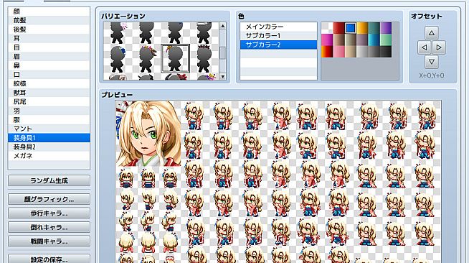The width and height of the screenshot is (469, 263).
Task: Select メガネ in the parts list
Action: point(49,156)
